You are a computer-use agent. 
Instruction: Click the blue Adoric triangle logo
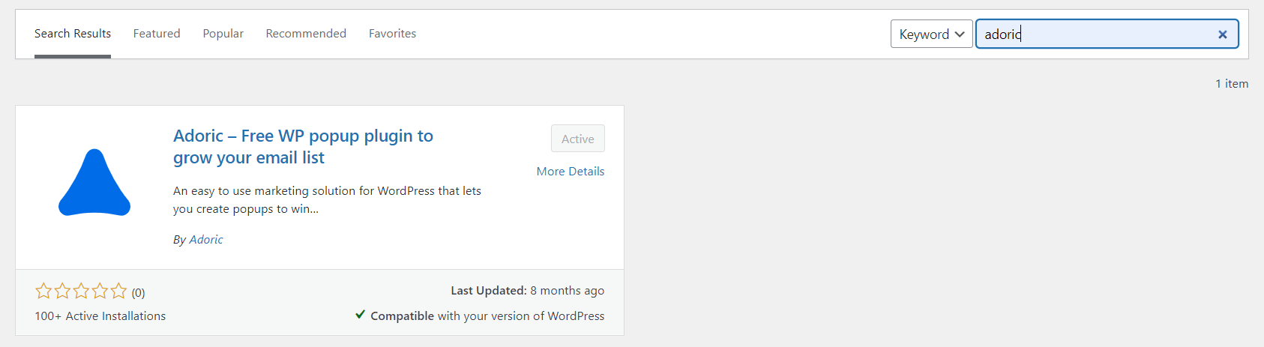[x=94, y=184]
